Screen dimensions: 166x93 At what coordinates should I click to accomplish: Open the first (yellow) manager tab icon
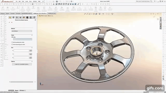(10, 18)
